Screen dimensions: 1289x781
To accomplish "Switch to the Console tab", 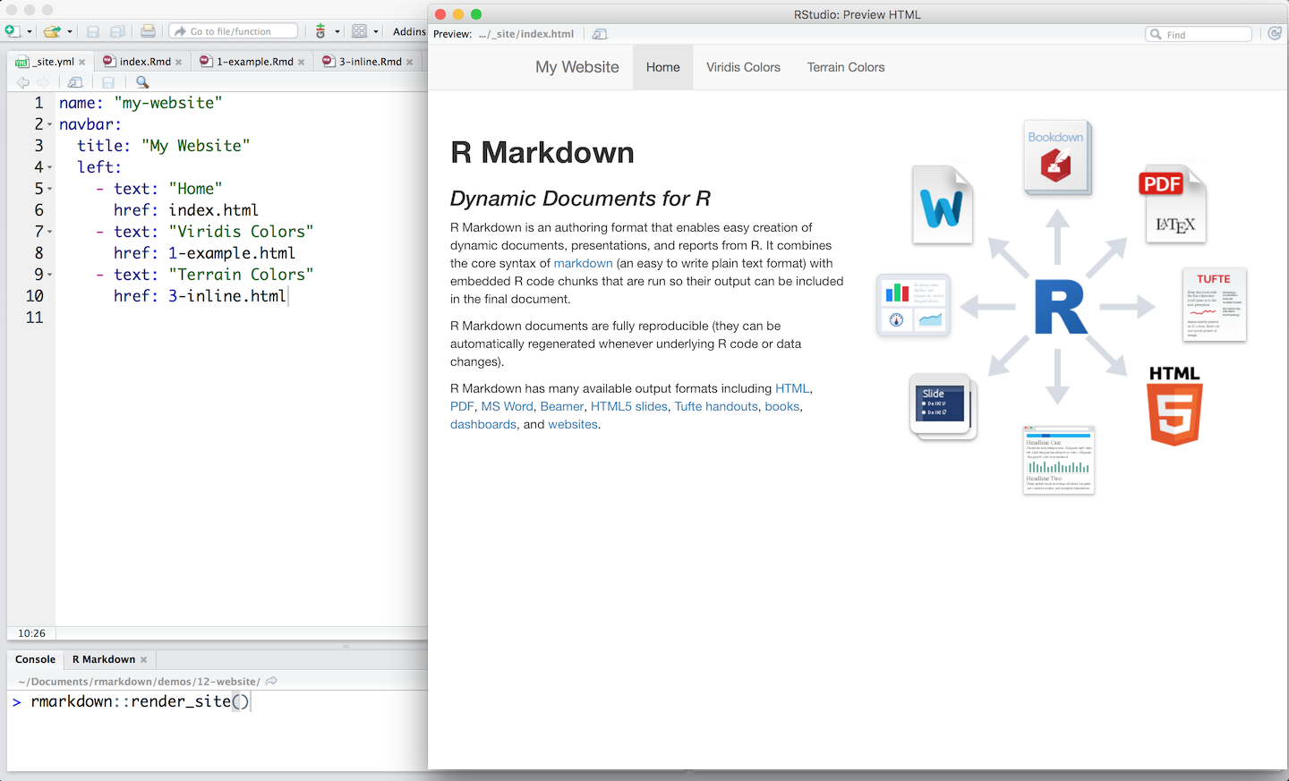I will coord(35,659).
